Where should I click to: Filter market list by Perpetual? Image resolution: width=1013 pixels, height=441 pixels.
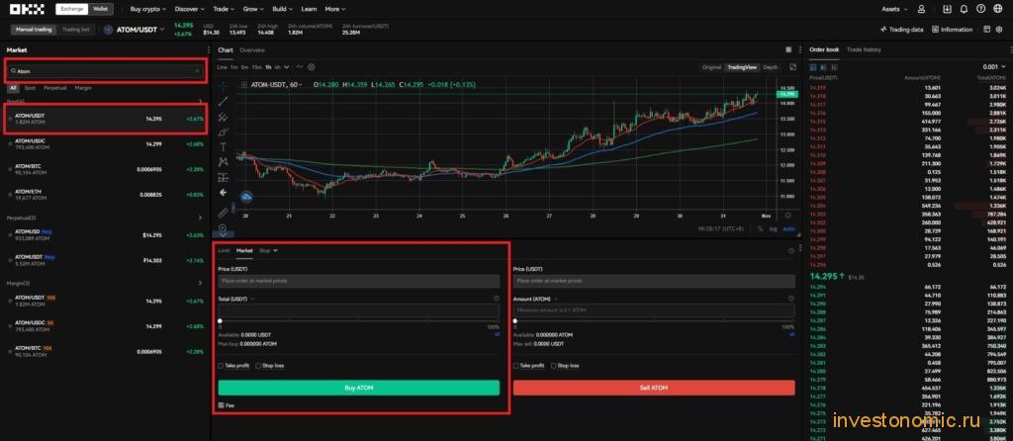coord(55,87)
